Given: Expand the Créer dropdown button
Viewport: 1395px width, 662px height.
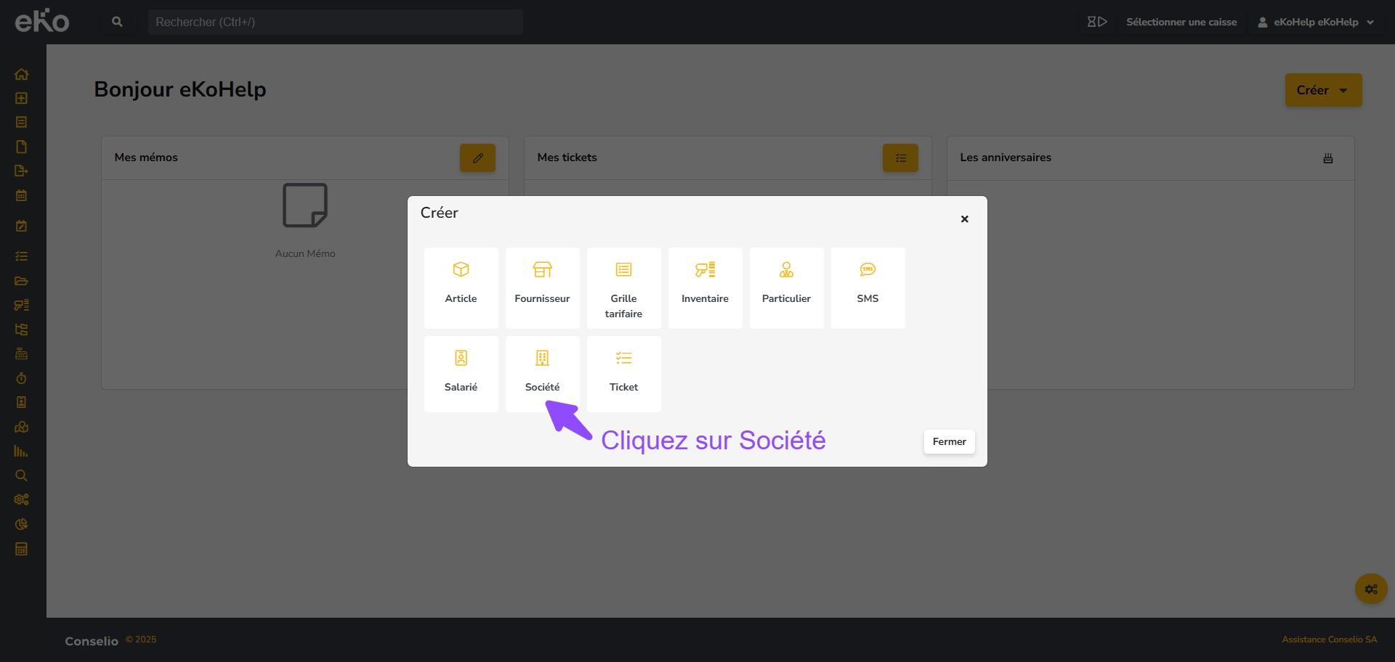Looking at the screenshot, I should (1322, 90).
